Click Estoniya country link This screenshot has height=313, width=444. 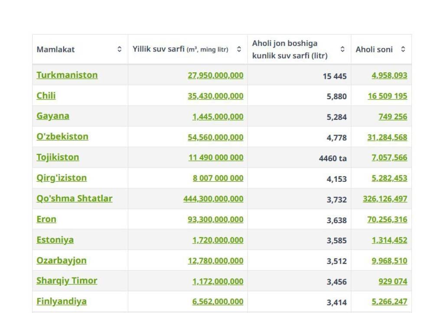[x=55, y=240]
